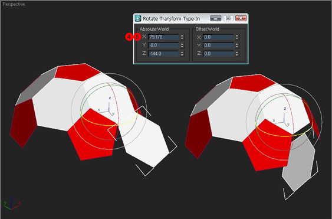The width and height of the screenshot is (332, 219).
Task: Click the Offset X spinner arrows
Action: point(237,37)
